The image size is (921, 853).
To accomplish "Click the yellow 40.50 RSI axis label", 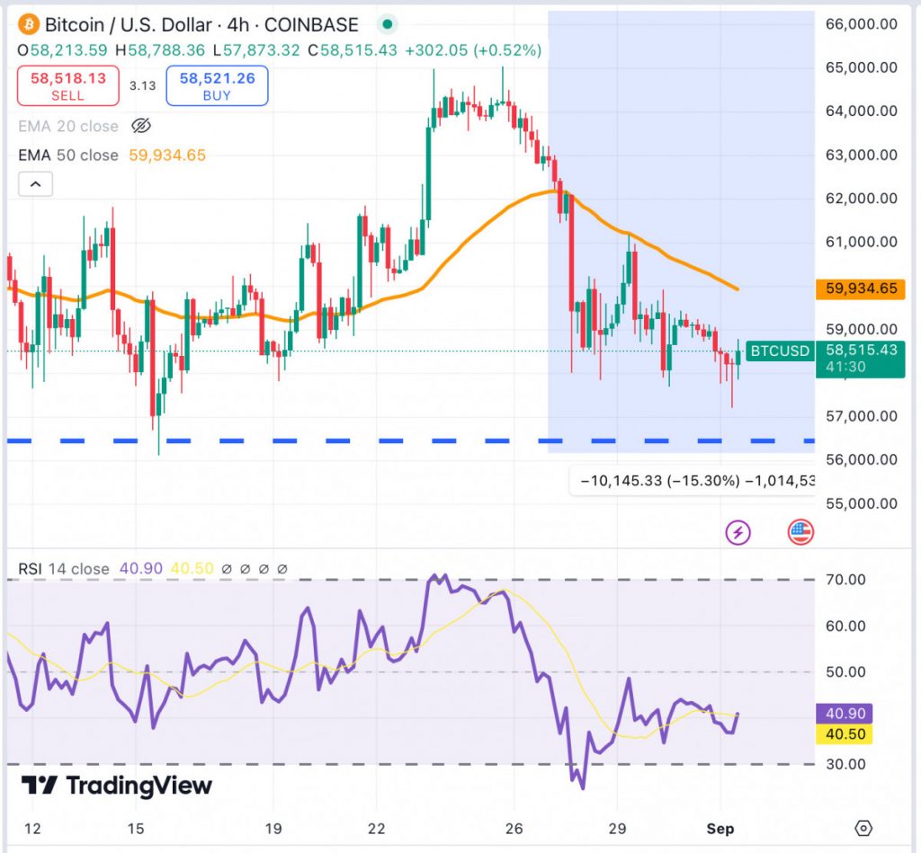I will pos(845,733).
